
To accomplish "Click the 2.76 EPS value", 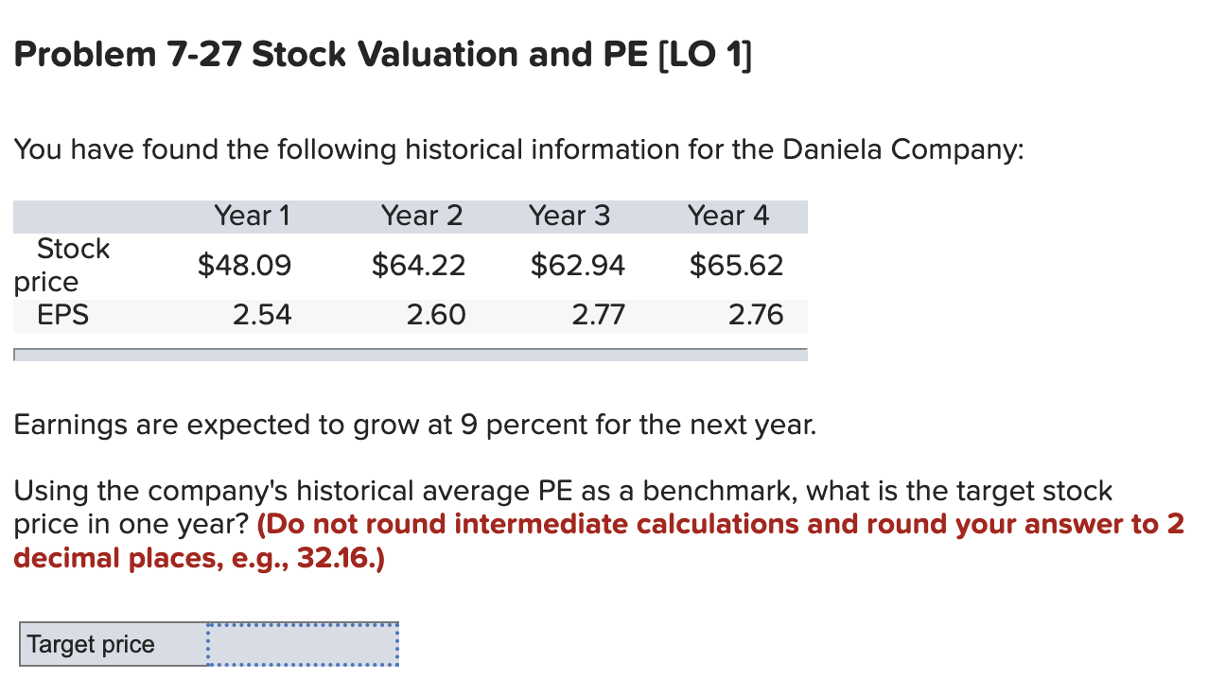I will click(757, 315).
